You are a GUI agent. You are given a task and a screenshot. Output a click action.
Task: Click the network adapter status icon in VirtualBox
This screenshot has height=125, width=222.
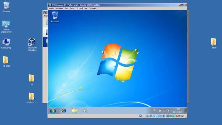151,116
